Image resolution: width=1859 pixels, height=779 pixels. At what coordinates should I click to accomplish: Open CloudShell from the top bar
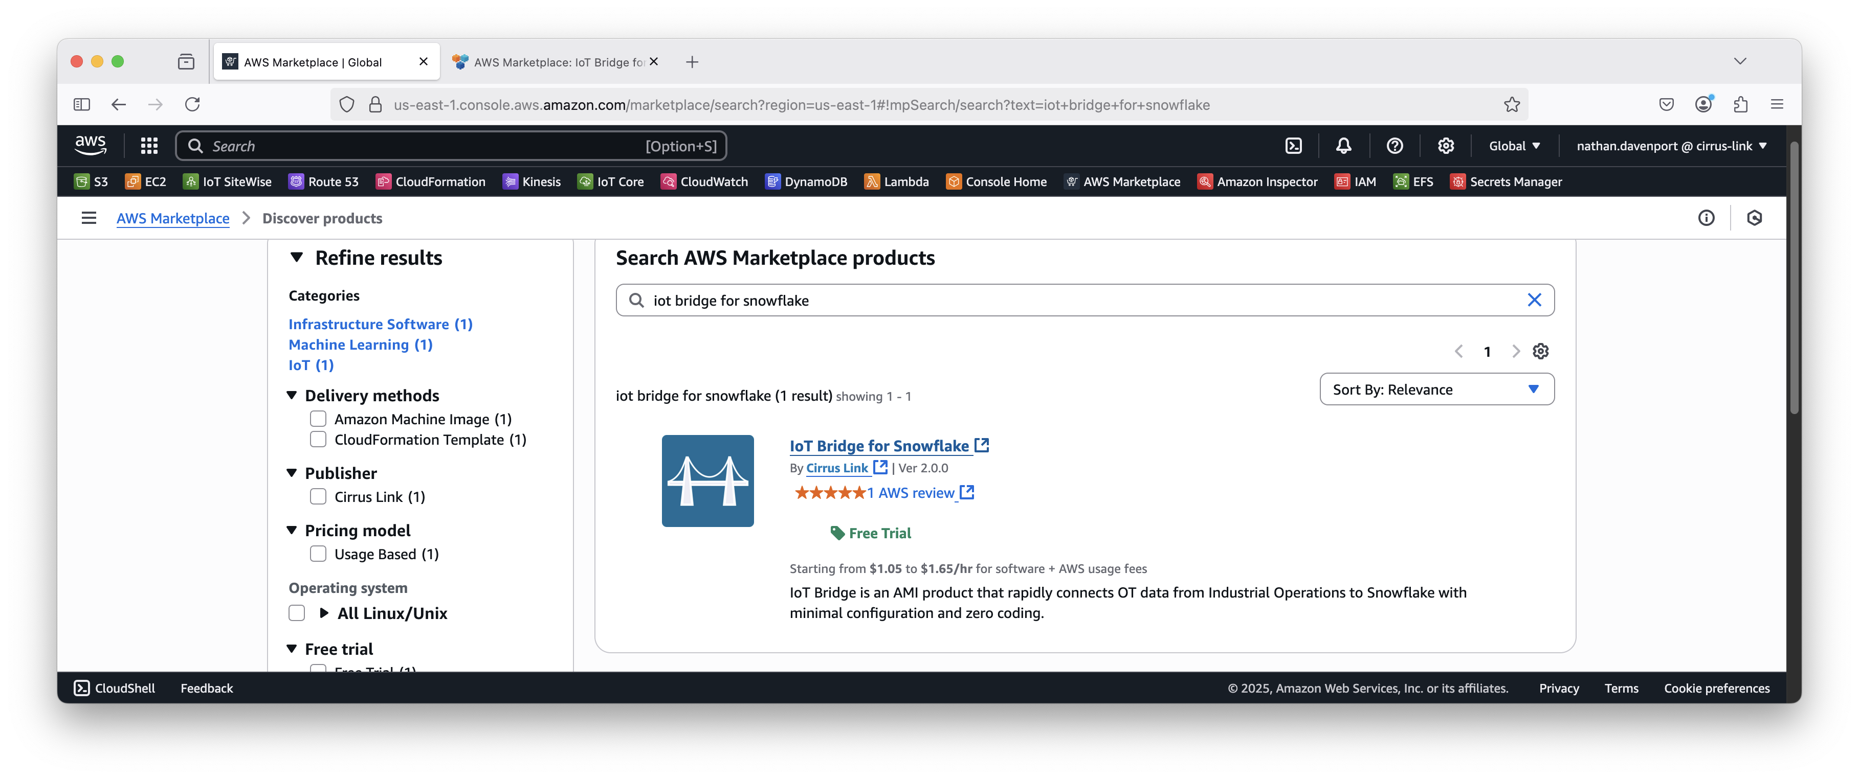coord(1293,146)
